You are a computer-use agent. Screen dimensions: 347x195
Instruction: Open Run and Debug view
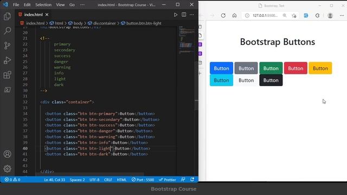click(x=7, y=60)
